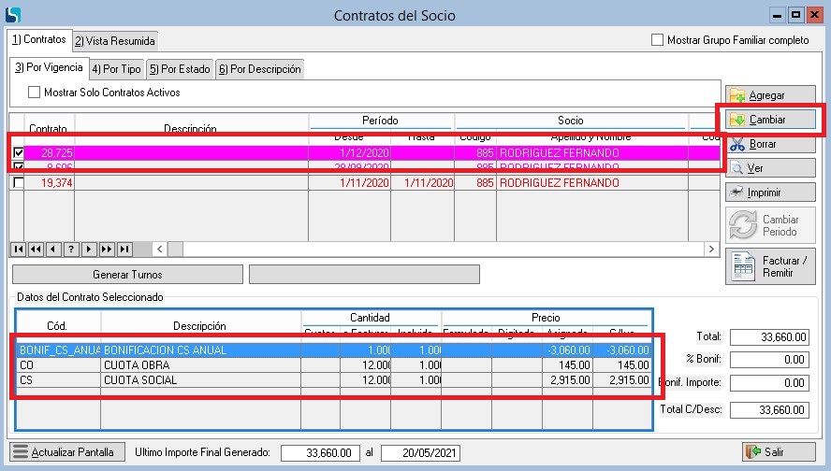Image resolution: width=831 pixels, height=471 pixels.
Task: Skip back a page of records
Action: tap(36, 249)
